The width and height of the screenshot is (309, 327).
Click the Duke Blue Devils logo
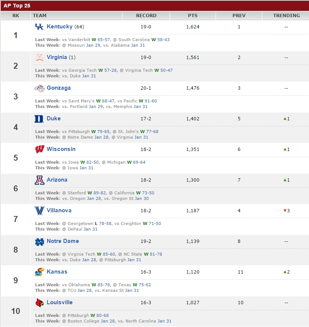(39, 119)
